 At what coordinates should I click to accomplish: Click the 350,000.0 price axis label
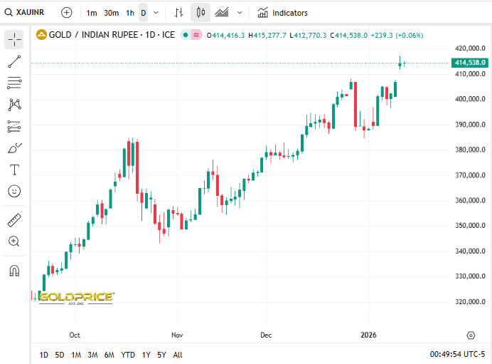point(470,226)
